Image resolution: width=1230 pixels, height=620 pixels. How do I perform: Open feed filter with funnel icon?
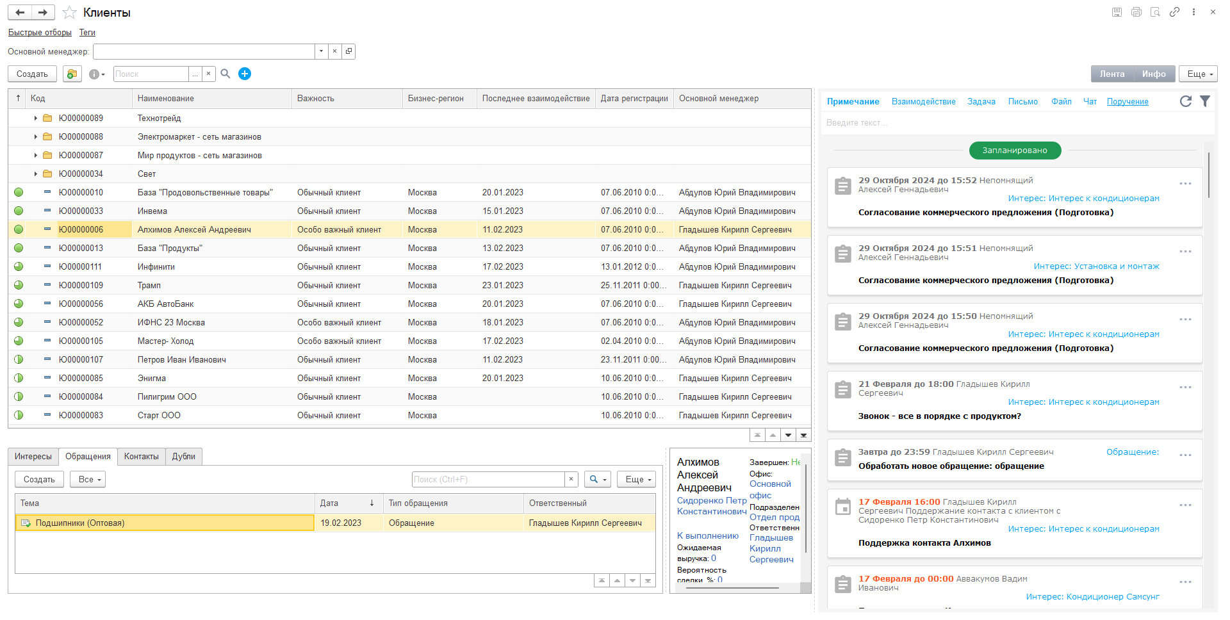tap(1205, 101)
